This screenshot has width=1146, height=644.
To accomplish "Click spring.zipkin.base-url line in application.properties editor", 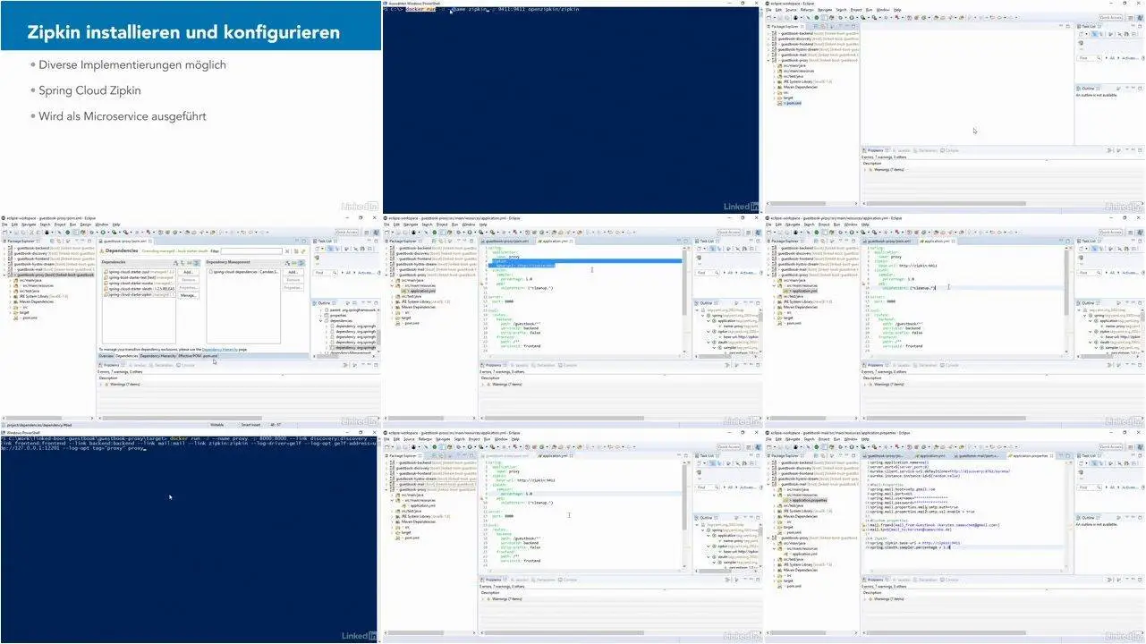I will [913, 543].
